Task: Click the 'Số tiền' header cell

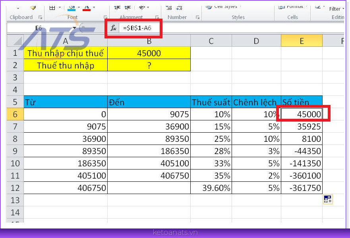Action: pos(302,102)
